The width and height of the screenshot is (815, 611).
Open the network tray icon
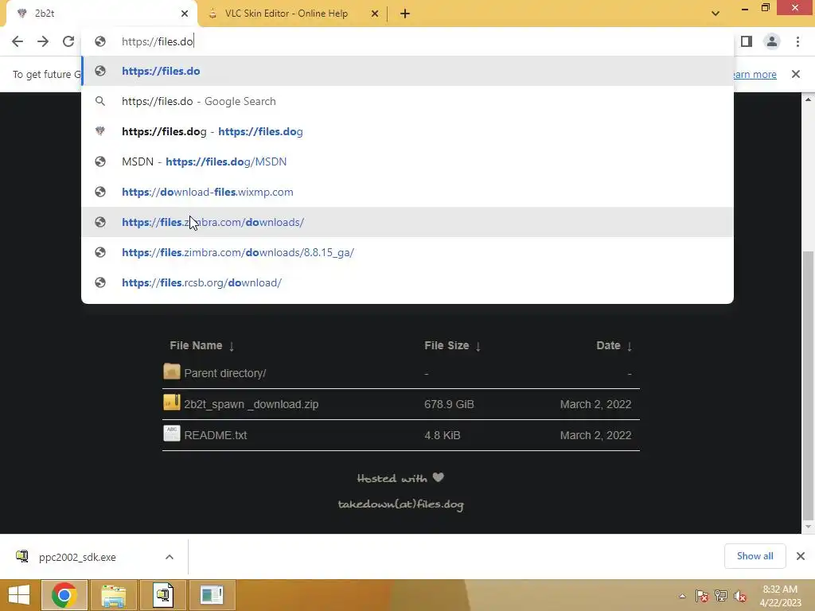pyautogui.click(x=721, y=596)
